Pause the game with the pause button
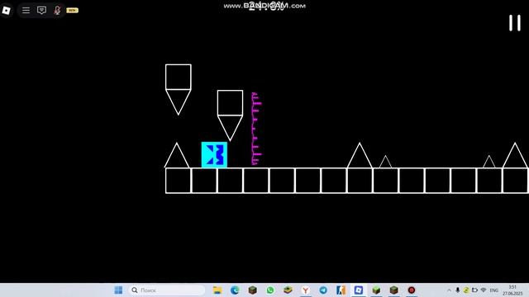Screen dimensions: 529x297 pos(515,23)
